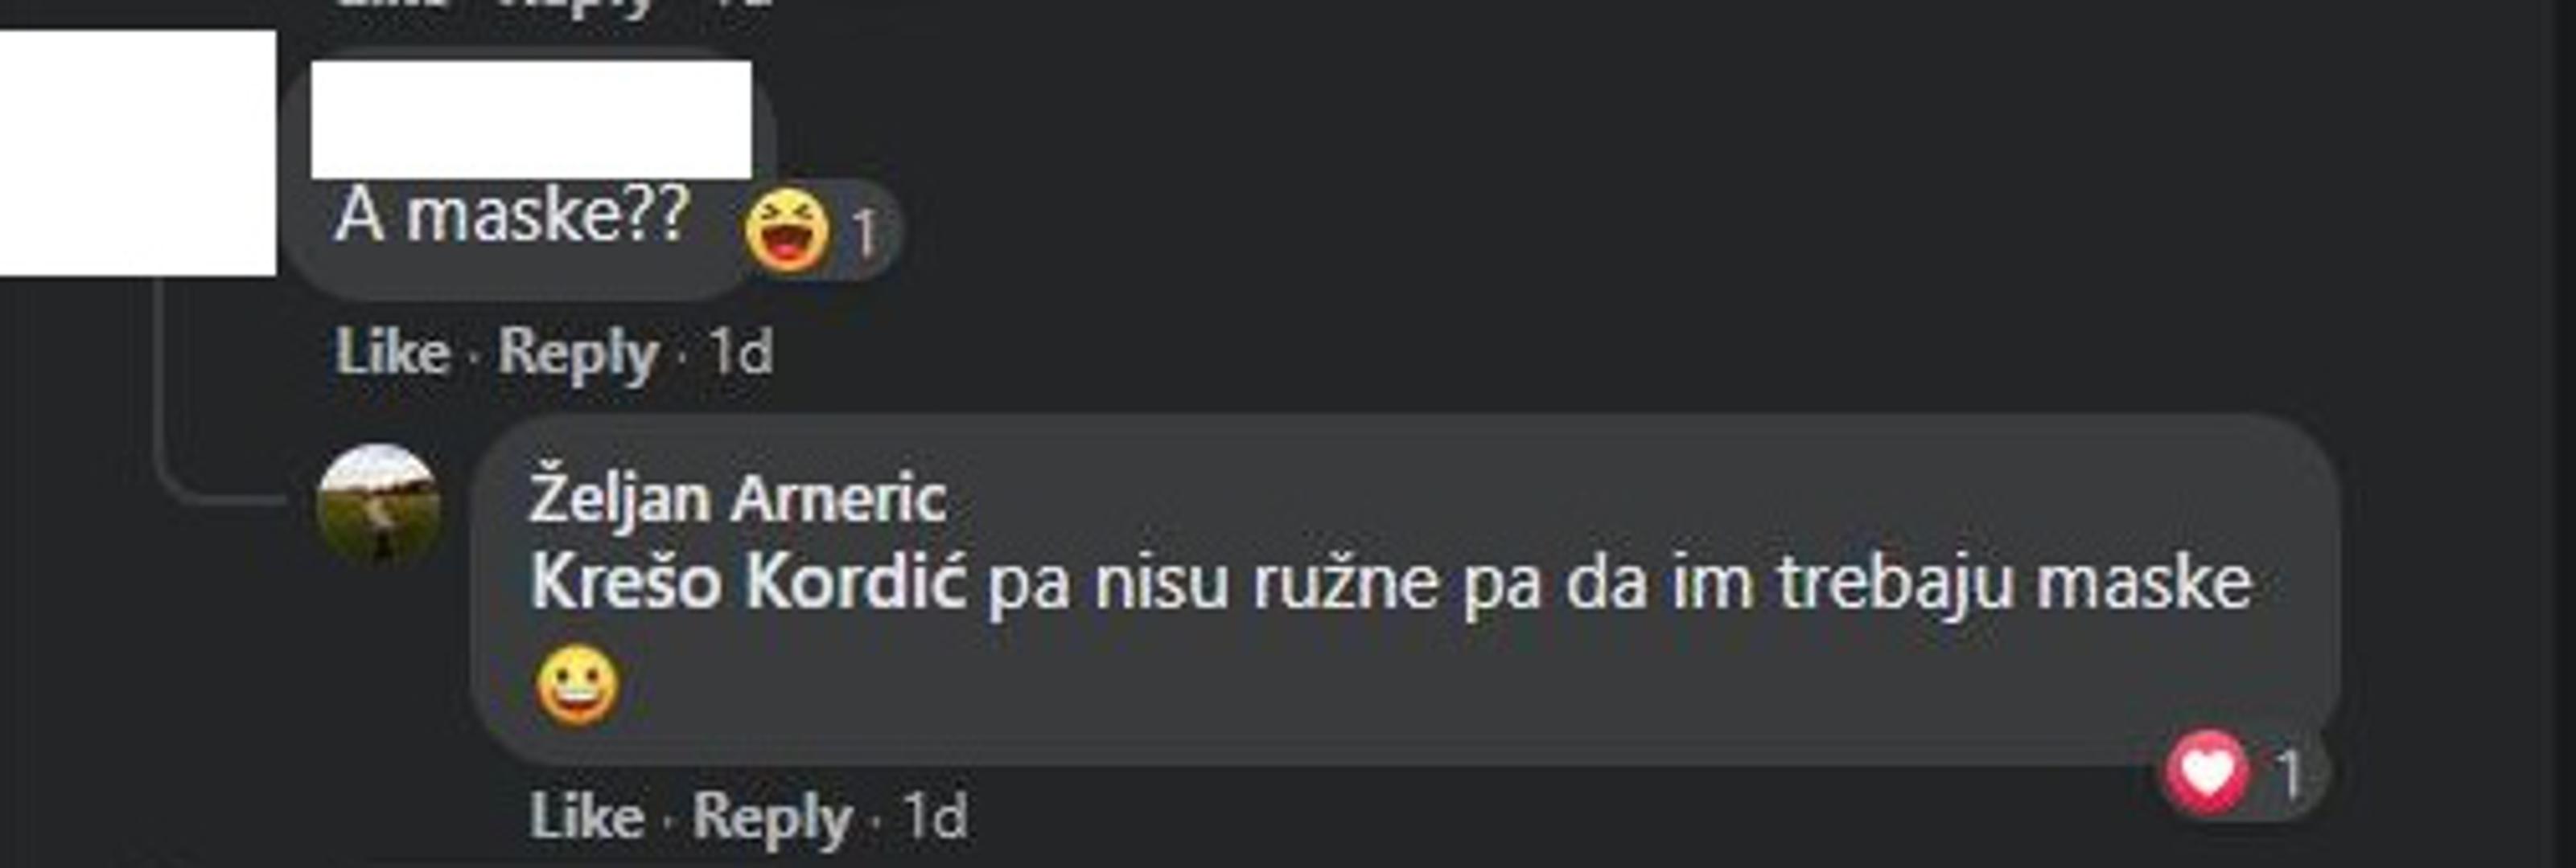Click the text 'pa nisu ružne pa da im trebaju maske'
2576x868 pixels.
[1620, 583]
